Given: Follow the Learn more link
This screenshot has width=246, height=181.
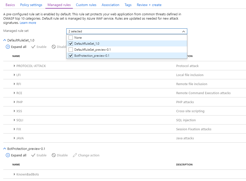Looking at the screenshot, I should 28,23.
